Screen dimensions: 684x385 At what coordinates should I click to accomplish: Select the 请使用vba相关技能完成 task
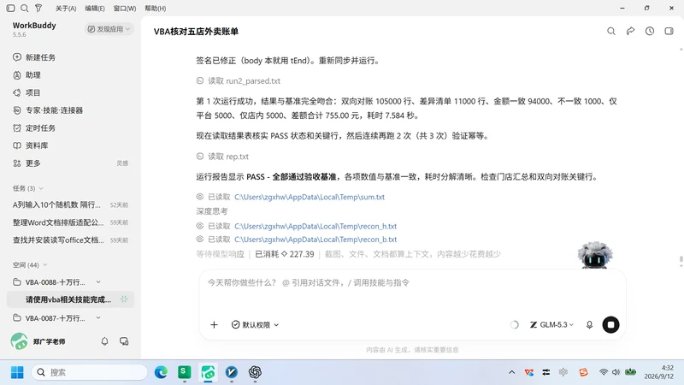click(70, 299)
